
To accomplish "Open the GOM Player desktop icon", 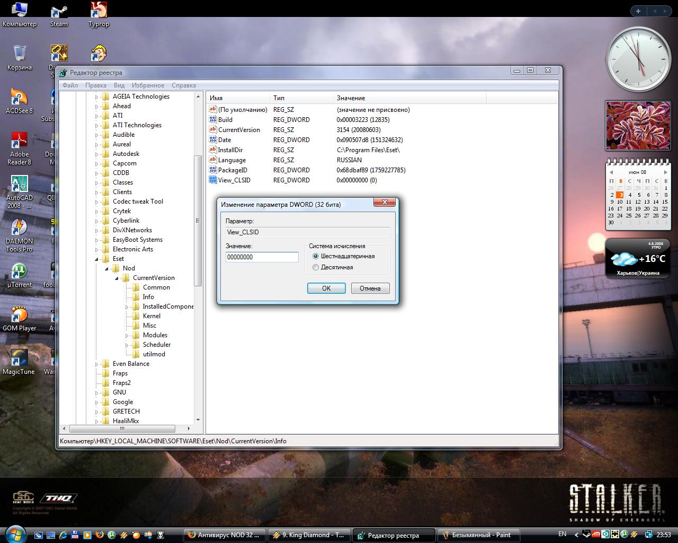I will [19, 316].
